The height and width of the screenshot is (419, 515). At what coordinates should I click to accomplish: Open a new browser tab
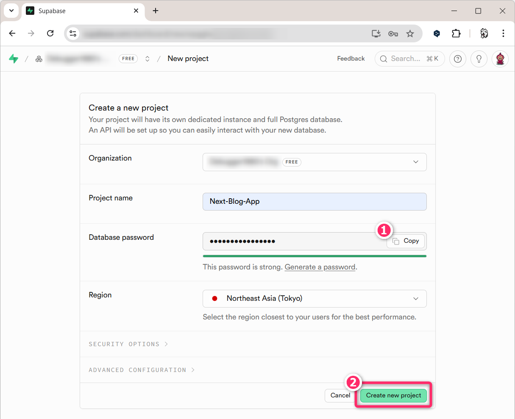point(156,11)
